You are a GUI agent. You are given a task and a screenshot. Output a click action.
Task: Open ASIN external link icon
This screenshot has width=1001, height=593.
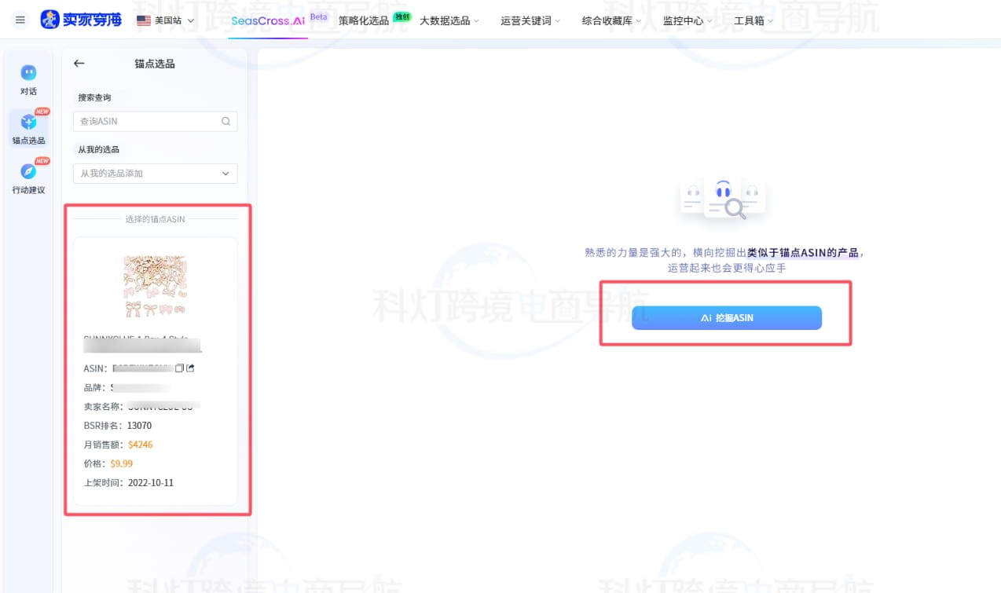pyautogui.click(x=190, y=368)
